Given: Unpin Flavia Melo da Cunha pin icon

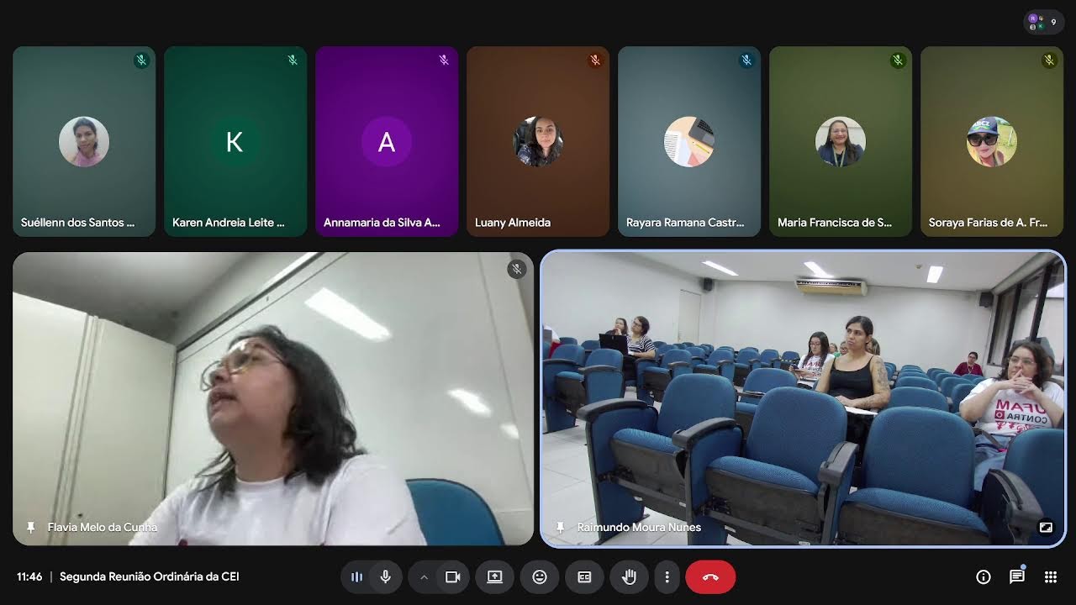Looking at the screenshot, I should (31, 528).
